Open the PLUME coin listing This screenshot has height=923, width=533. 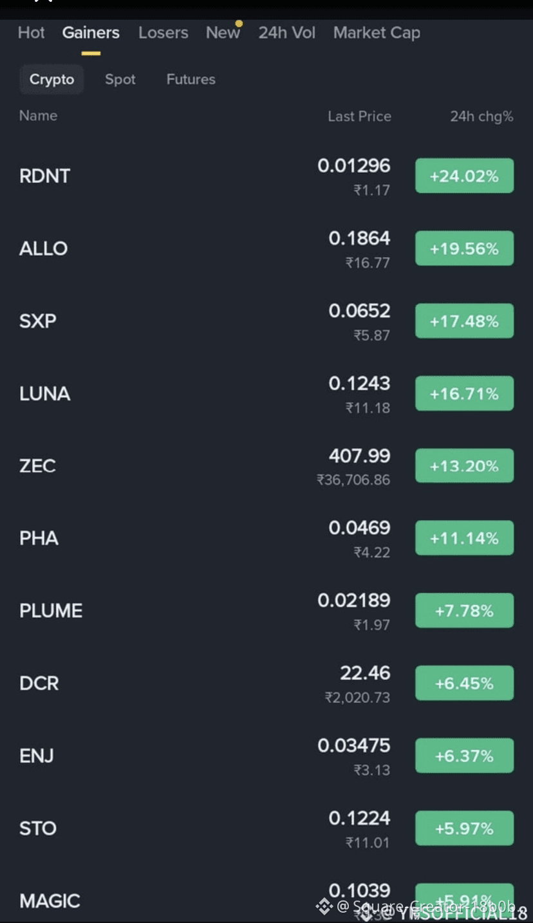click(51, 611)
